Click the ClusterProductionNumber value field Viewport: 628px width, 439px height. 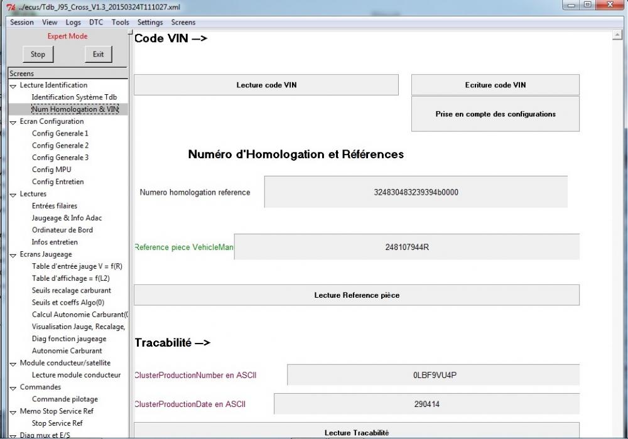pyautogui.click(x=433, y=375)
